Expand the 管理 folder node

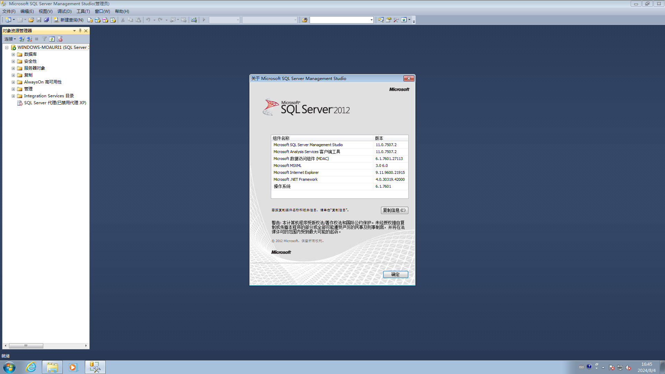[x=13, y=89]
